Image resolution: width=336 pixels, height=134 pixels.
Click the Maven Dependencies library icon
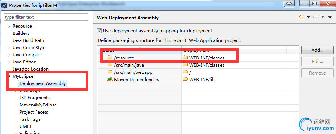110,80
